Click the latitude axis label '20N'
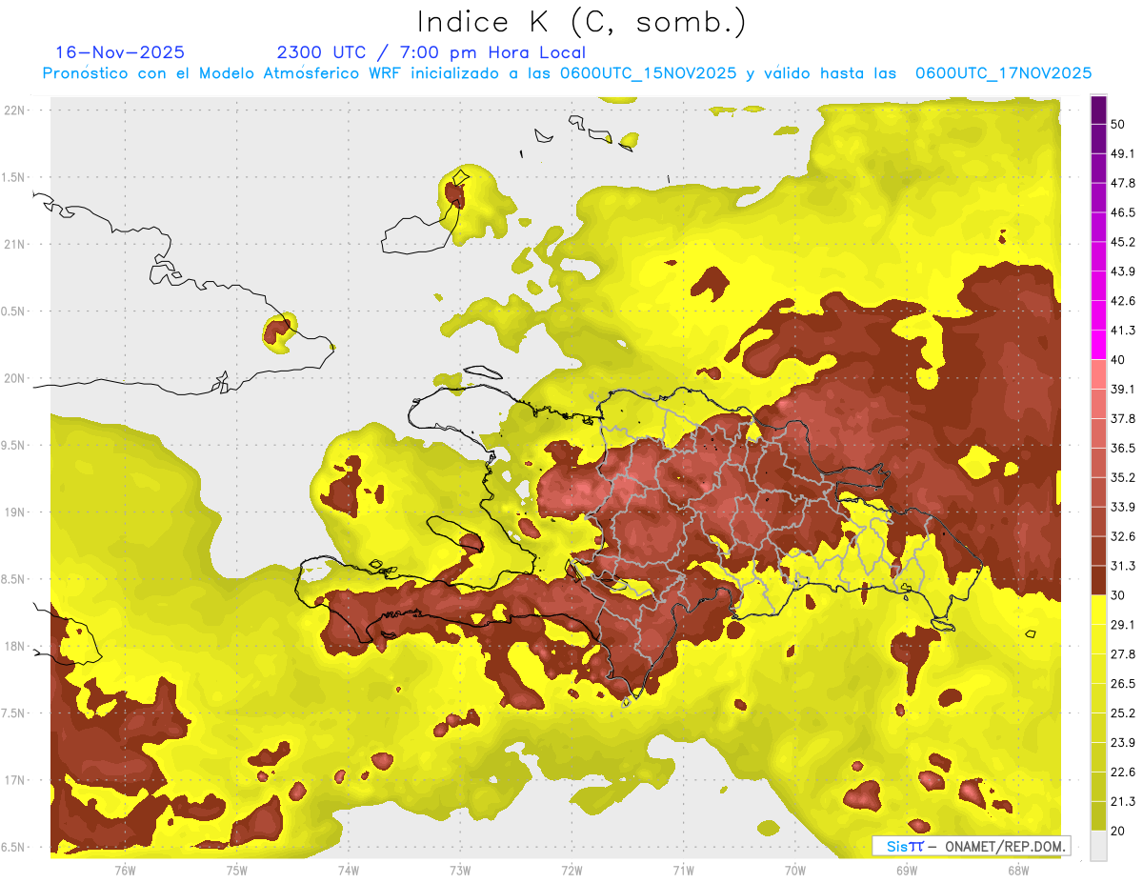The image size is (1143, 883). (x=14, y=378)
